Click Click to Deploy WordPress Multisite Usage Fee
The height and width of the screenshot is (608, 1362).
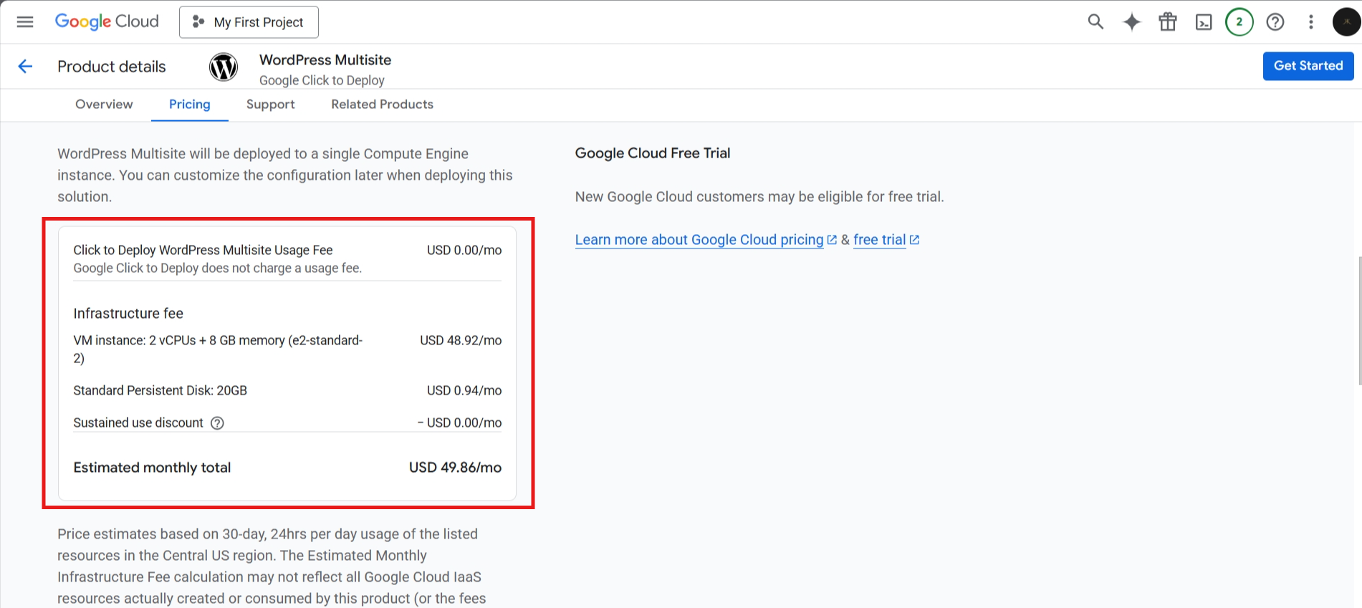tap(203, 250)
